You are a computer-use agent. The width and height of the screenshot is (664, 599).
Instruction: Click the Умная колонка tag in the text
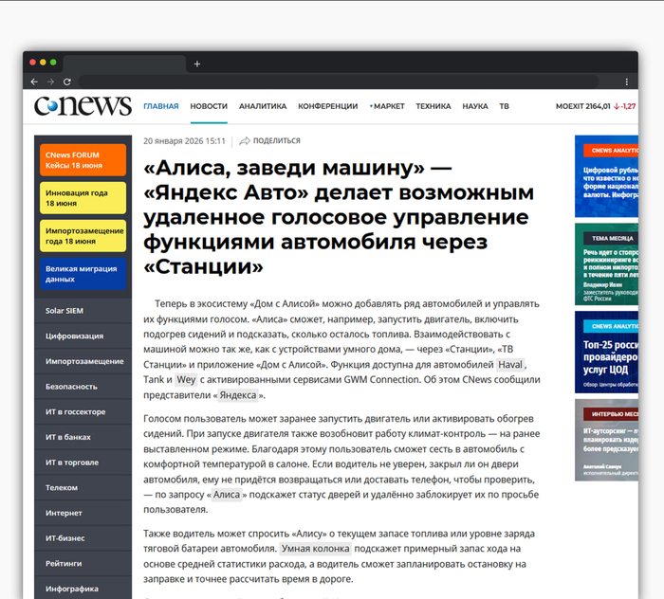tap(315, 549)
